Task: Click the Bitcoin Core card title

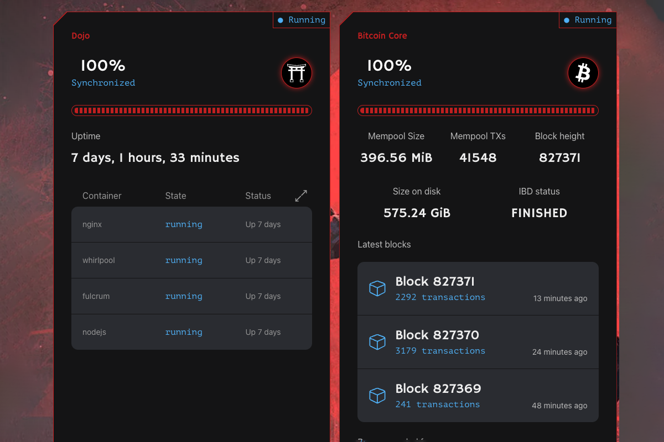Action: [382, 36]
